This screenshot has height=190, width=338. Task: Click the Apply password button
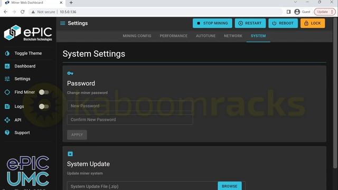pyautogui.click(x=77, y=135)
